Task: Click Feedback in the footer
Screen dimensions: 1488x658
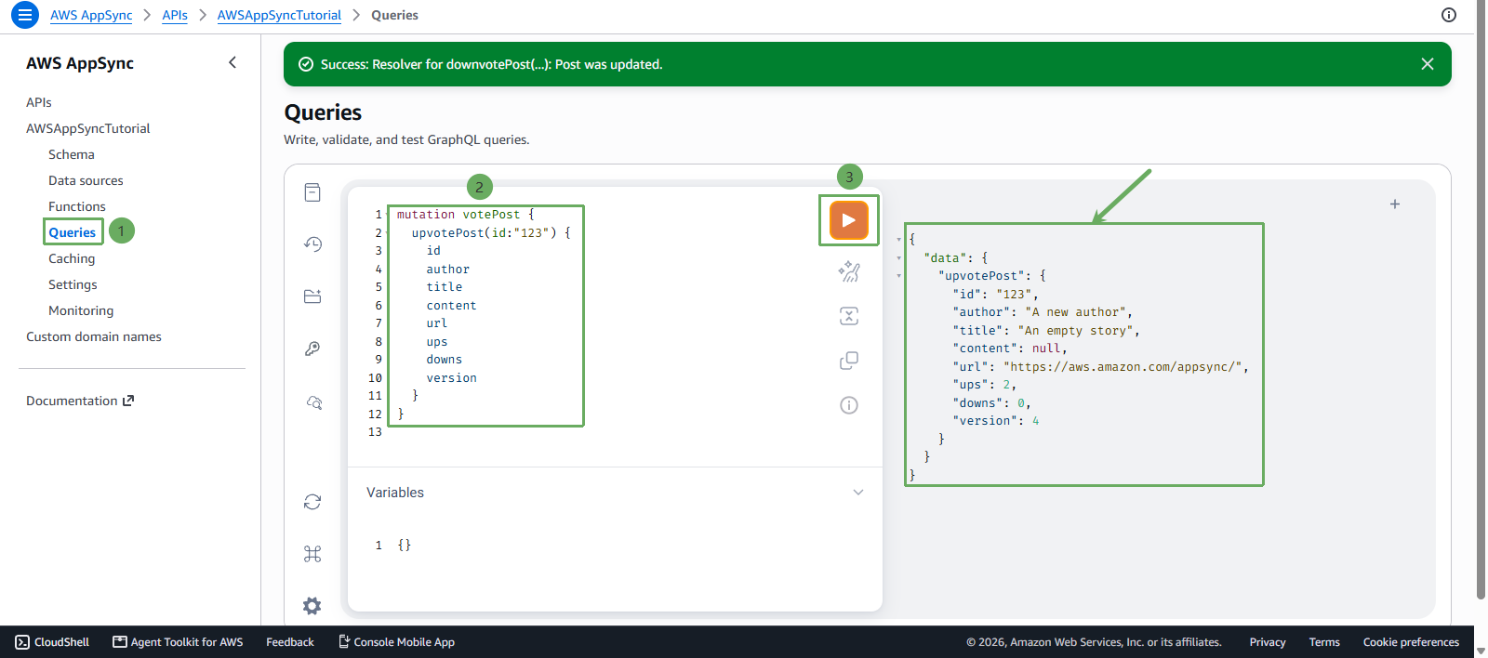Action: [x=290, y=642]
